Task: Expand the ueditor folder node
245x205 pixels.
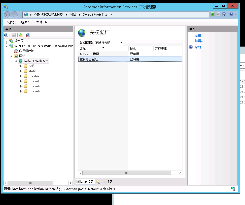Action: click(x=21, y=76)
